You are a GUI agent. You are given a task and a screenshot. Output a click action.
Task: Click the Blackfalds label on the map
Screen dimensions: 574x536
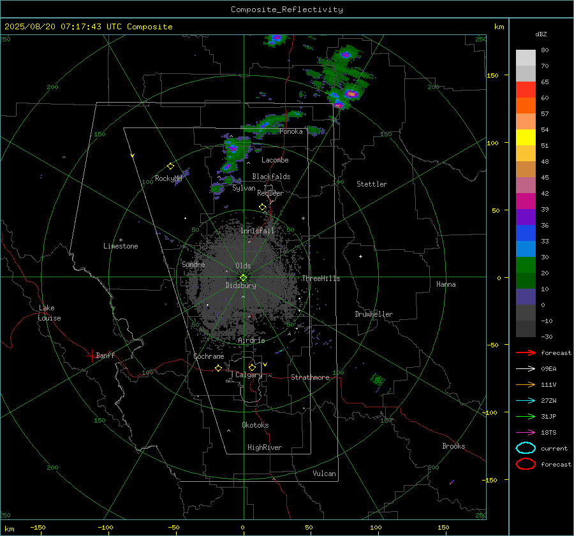point(271,177)
